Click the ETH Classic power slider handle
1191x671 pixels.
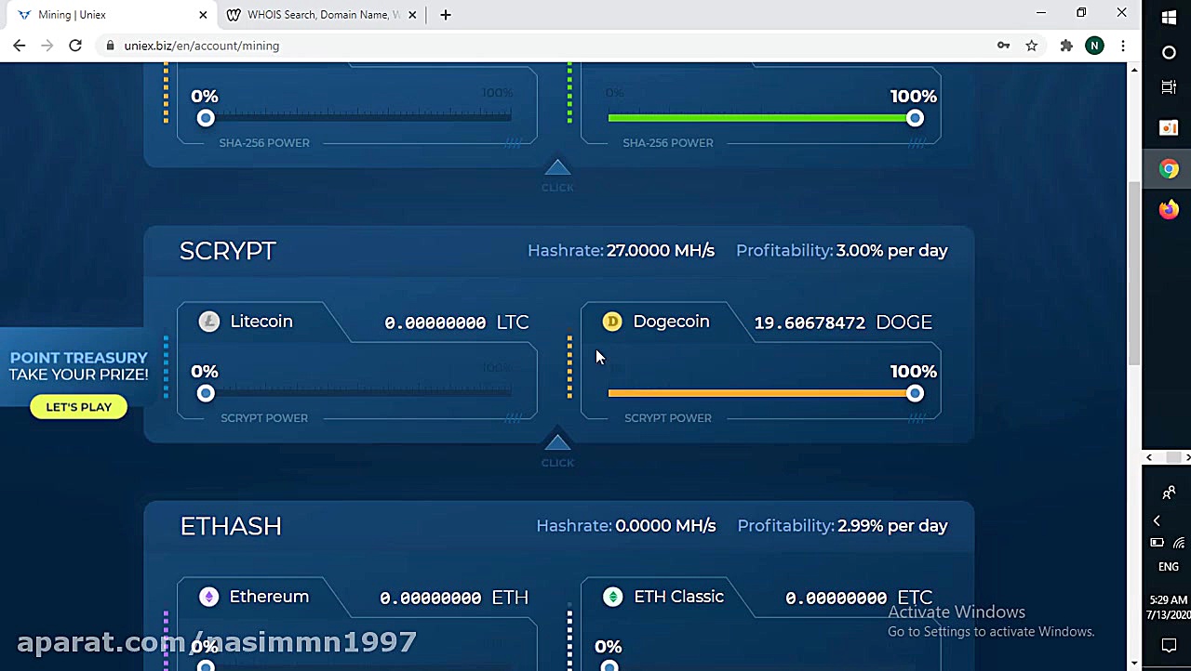click(609, 666)
